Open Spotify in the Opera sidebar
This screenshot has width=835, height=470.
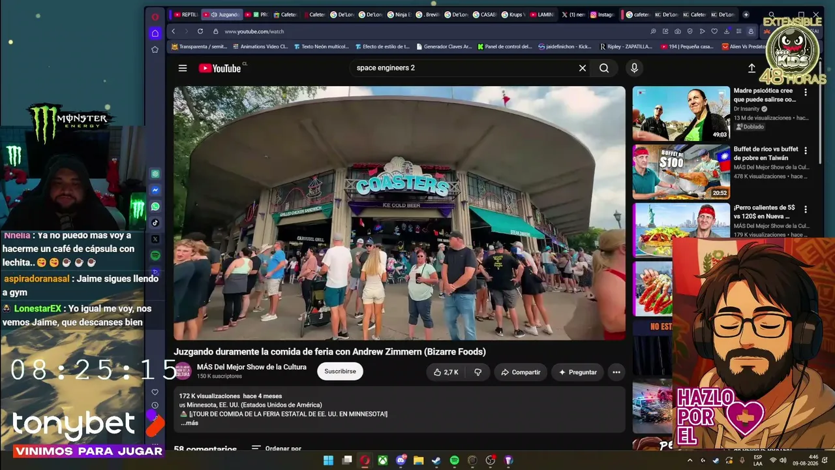[155, 255]
